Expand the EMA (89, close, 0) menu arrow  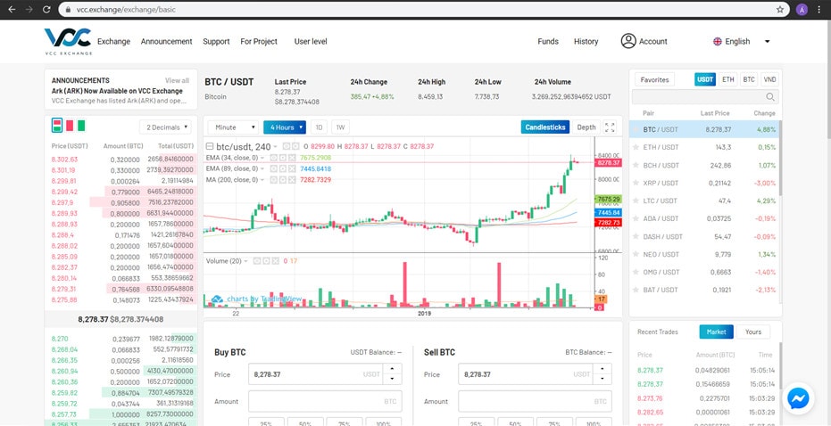262,168
